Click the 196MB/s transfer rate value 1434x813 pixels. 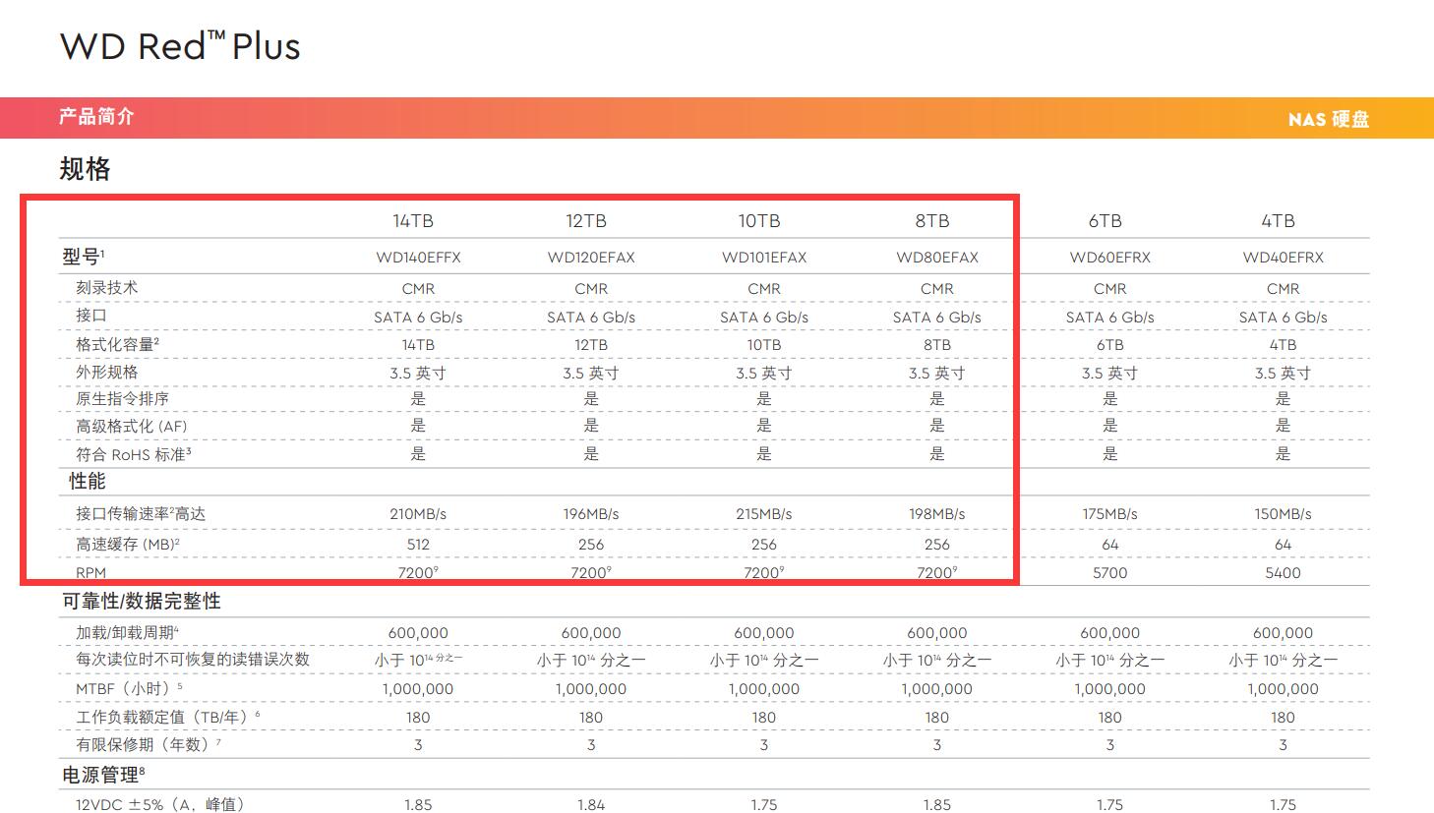(x=591, y=514)
